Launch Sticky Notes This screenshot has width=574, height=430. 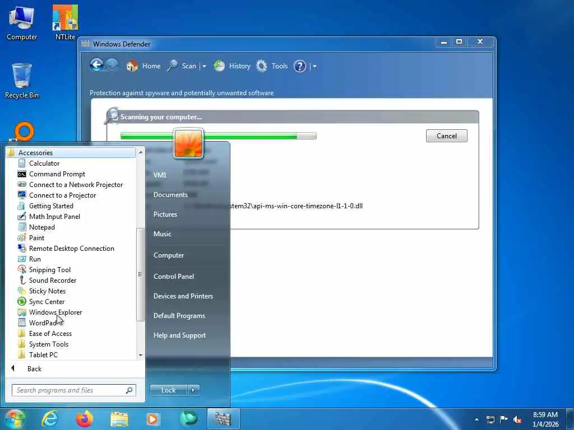tap(47, 291)
